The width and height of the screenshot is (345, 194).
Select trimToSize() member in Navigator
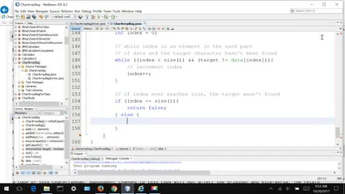33,157
